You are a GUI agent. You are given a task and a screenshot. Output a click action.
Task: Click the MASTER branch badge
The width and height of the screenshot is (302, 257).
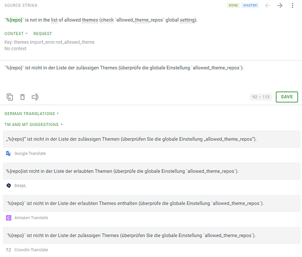pos(250,6)
